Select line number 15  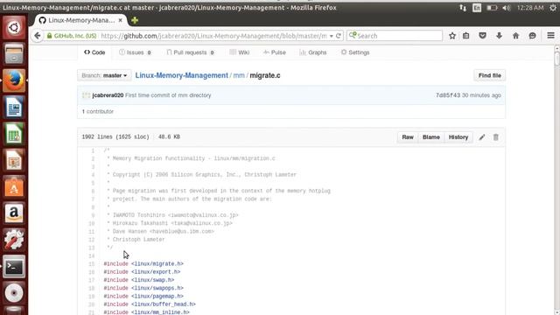[91, 264]
